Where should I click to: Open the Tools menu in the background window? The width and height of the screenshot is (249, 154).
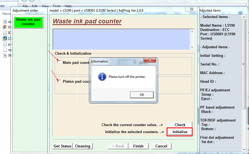point(57,6)
